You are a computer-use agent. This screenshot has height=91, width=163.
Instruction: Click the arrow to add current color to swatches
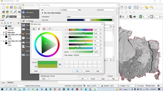[60, 64]
